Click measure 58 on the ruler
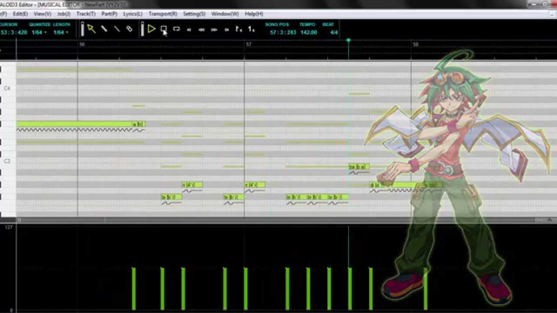The width and height of the screenshot is (557, 313). pos(415,44)
